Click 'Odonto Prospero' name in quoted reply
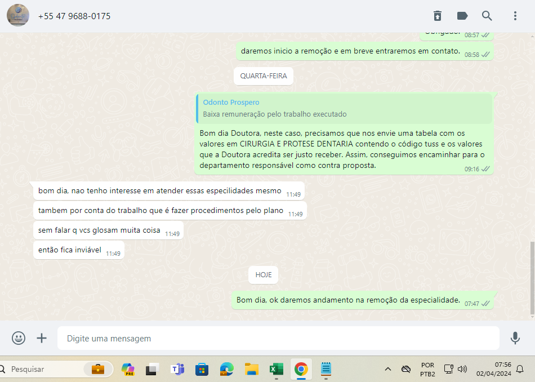 click(x=231, y=102)
